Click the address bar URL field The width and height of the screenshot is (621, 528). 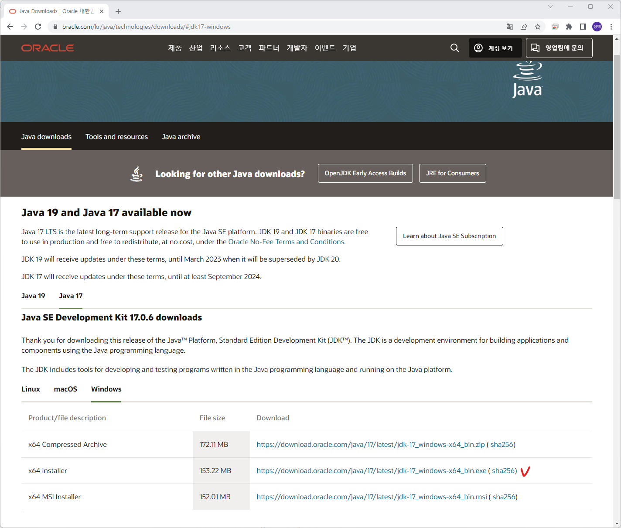click(279, 27)
